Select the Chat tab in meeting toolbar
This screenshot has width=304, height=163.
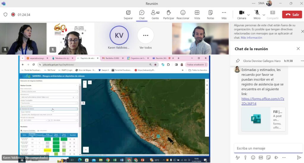142,15
